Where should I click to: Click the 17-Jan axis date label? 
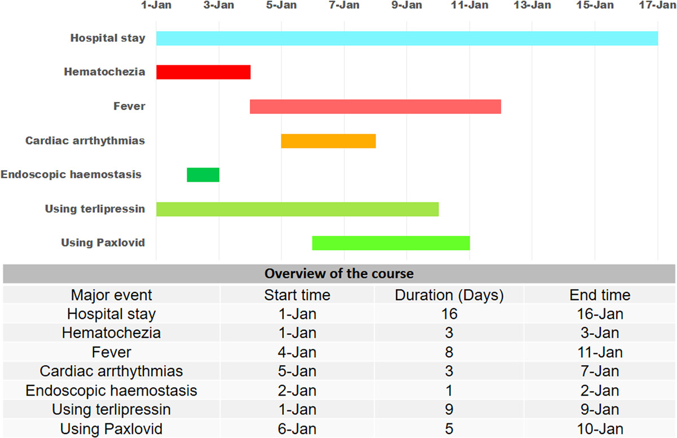pos(657,6)
